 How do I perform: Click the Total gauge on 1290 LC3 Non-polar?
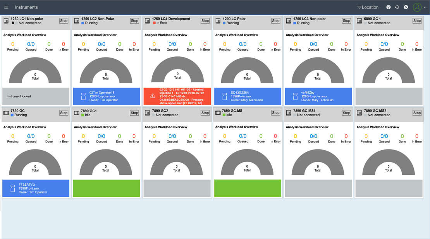pos(318,73)
